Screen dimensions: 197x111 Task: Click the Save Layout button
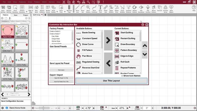point(61,70)
